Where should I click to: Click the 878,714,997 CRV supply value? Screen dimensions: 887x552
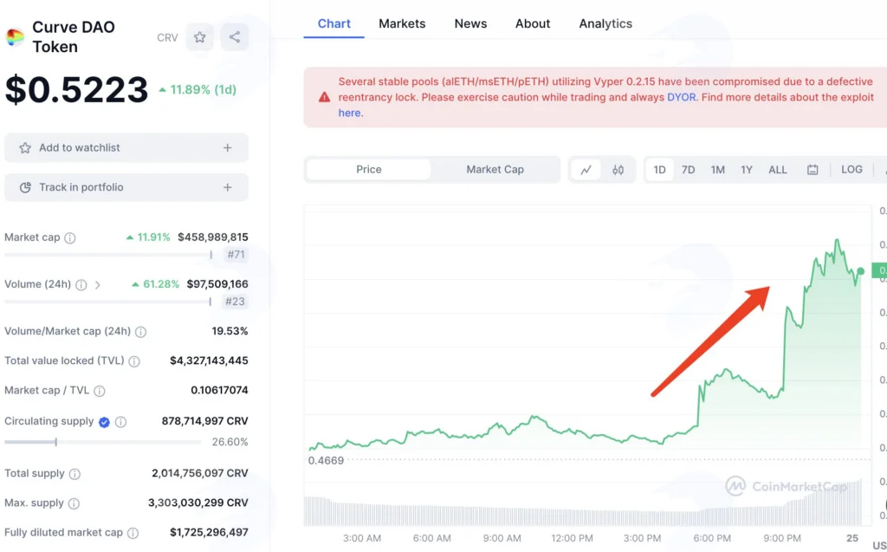[204, 421]
